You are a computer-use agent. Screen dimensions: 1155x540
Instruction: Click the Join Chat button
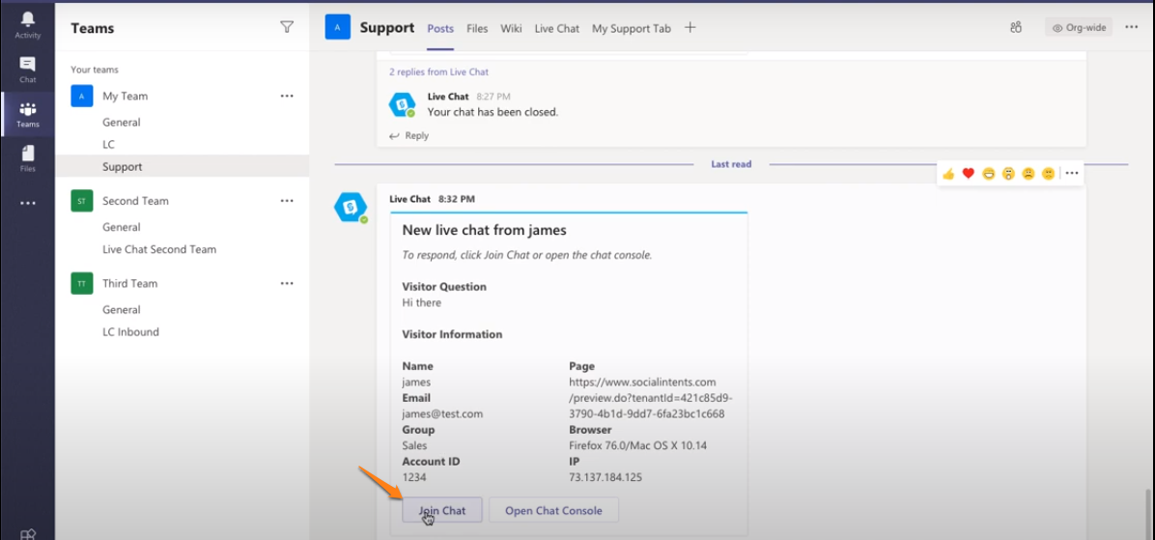coord(442,510)
